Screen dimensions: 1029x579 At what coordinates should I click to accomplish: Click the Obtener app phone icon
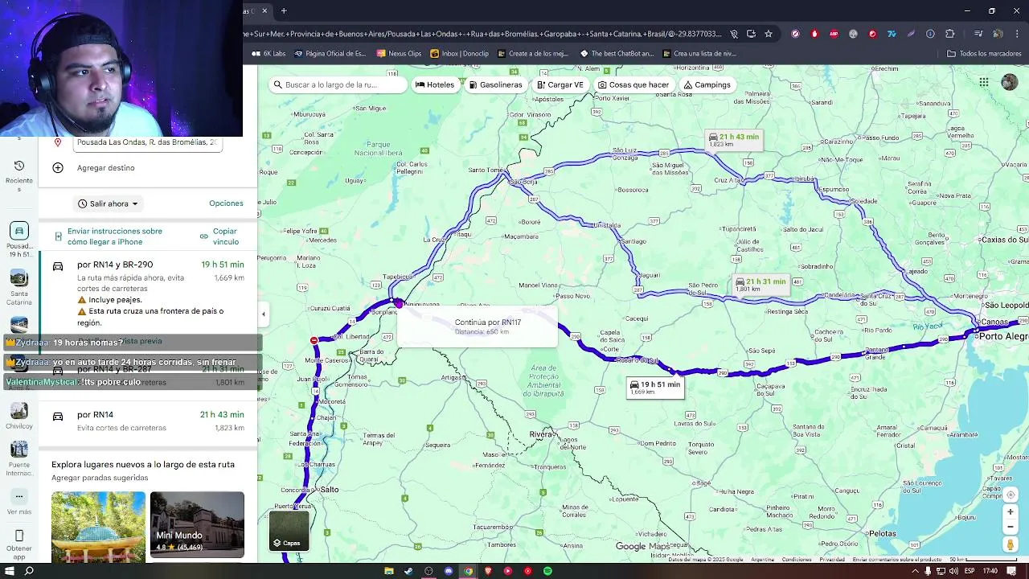[19, 536]
